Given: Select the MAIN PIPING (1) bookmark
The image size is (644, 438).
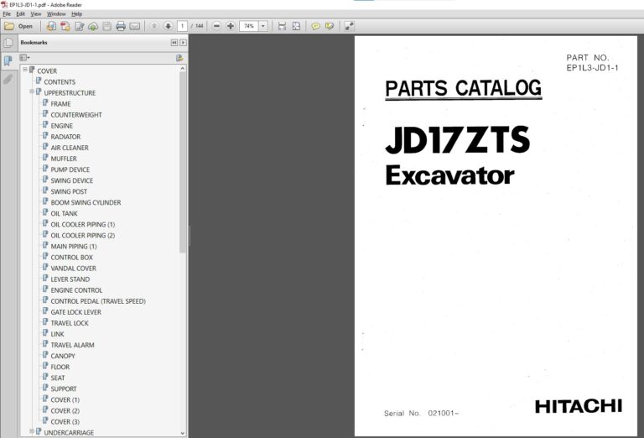Looking at the screenshot, I should click(74, 246).
